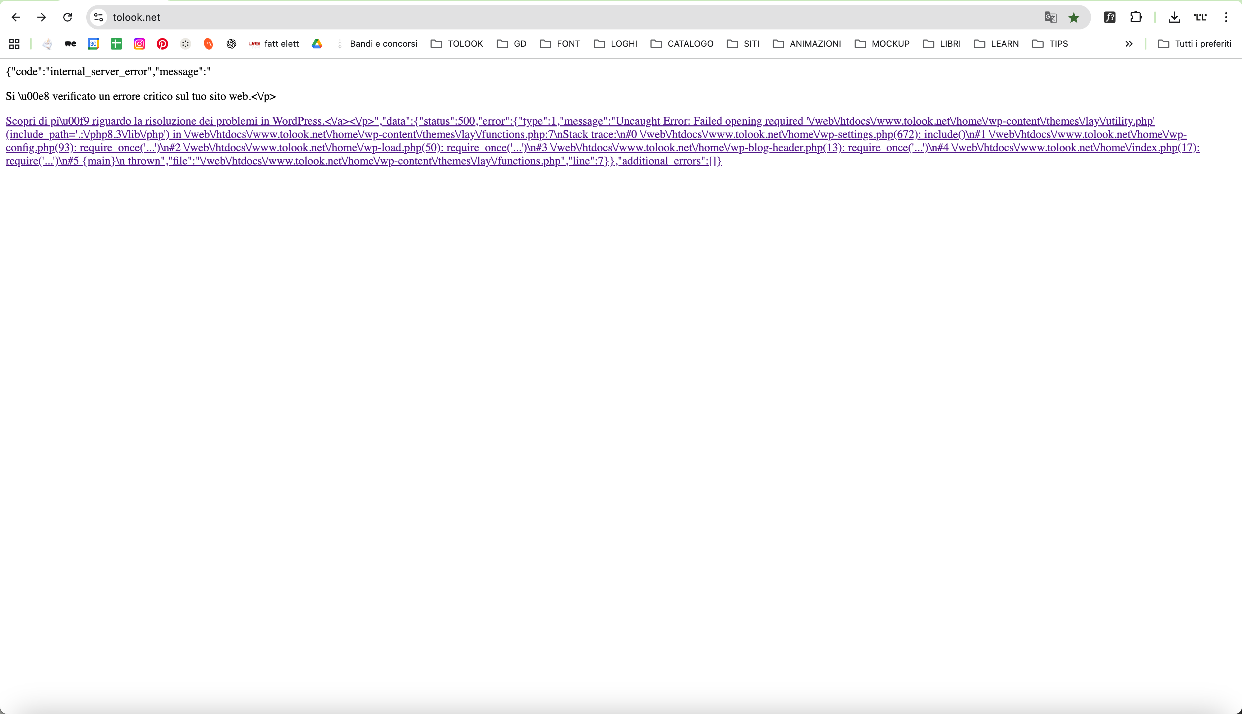The height and width of the screenshot is (714, 1242).
Task: Open the Downloads icon in toolbar
Action: tap(1174, 17)
